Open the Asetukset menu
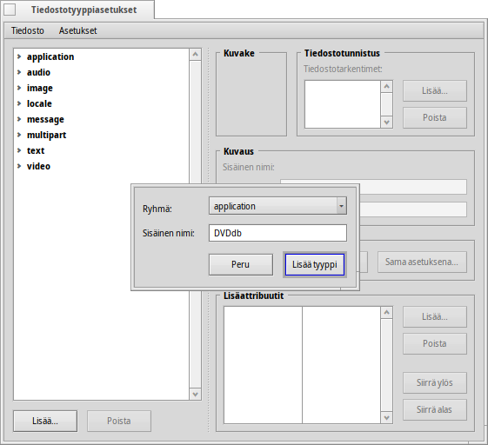The image size is (488, 445). pos(77,30)
